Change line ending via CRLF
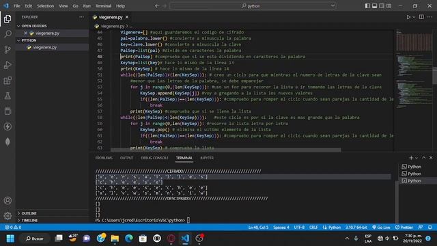Image resolution: width=437 pixels, height=246 pixels. pos(313,228)
